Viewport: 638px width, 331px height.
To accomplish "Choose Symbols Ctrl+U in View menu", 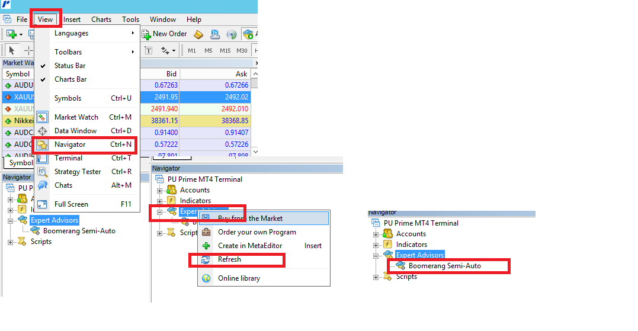I will click(x=86, y=98).
